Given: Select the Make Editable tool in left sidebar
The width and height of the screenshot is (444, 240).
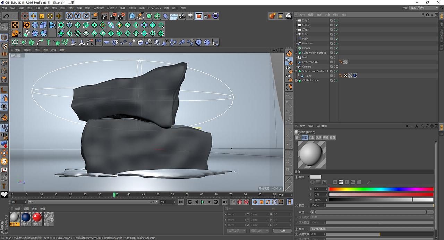Looking at the screenshot, I should coord(4,26).
